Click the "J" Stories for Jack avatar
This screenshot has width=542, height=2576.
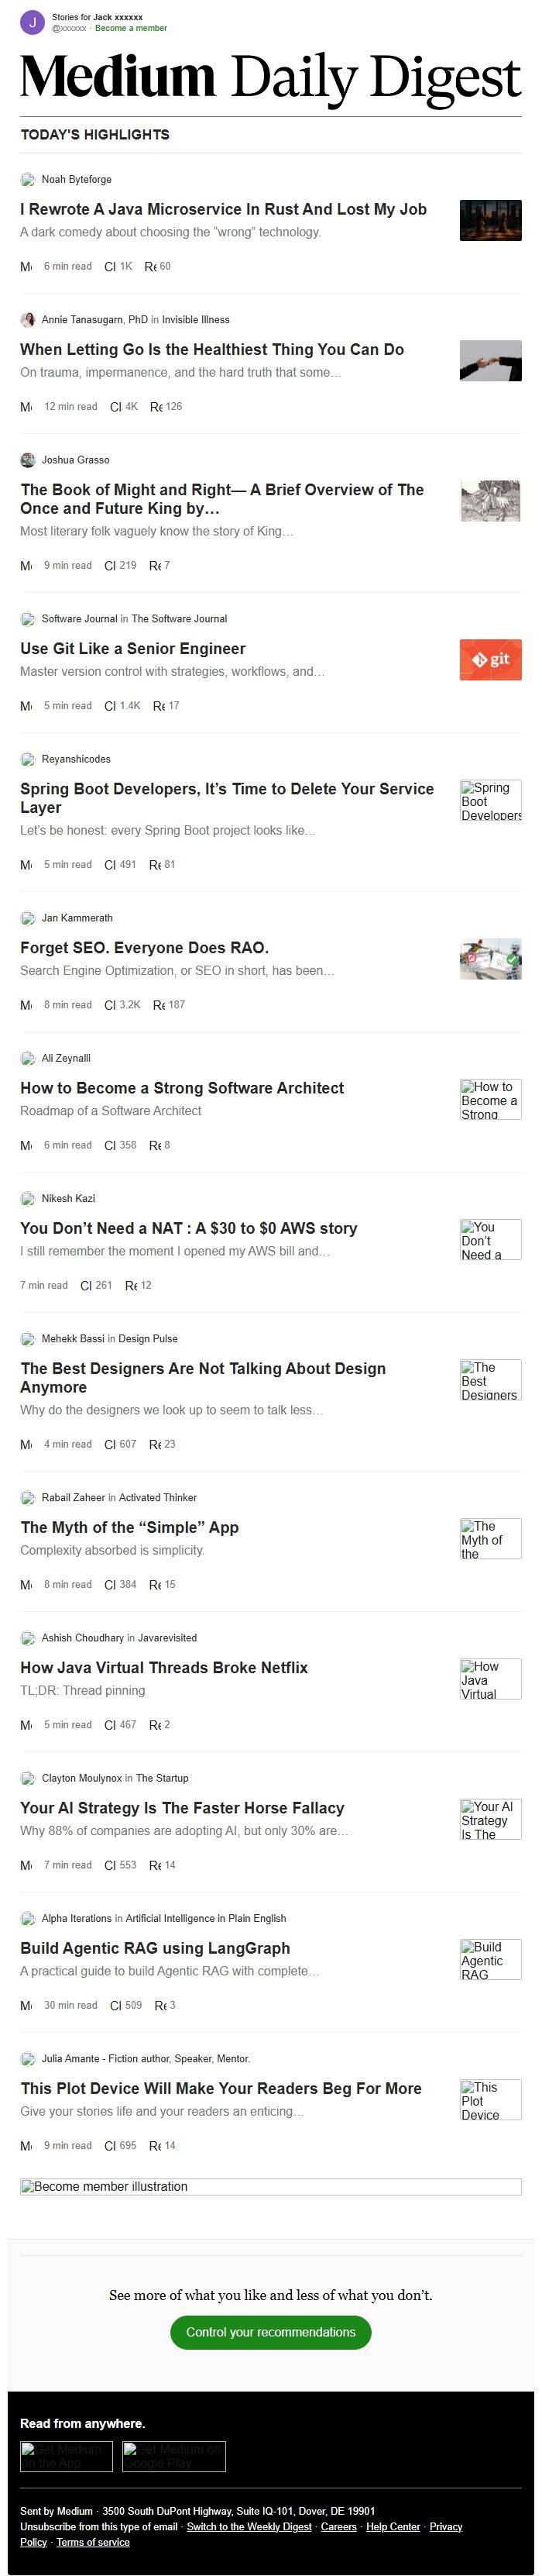point(31,23)
